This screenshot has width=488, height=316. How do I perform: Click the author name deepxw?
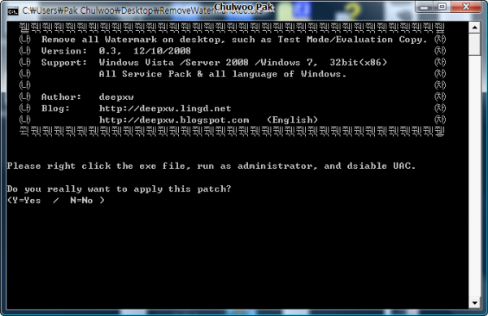click(x=116, y=97)
